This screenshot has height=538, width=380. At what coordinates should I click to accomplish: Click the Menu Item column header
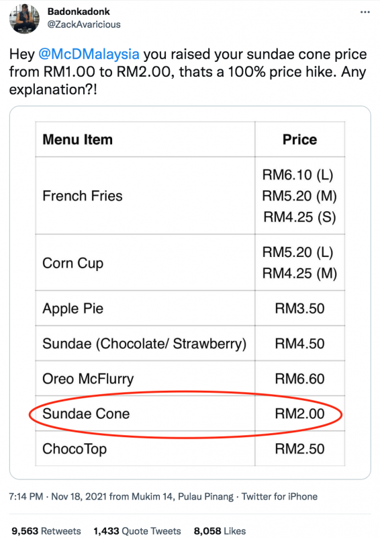(77, 140)
